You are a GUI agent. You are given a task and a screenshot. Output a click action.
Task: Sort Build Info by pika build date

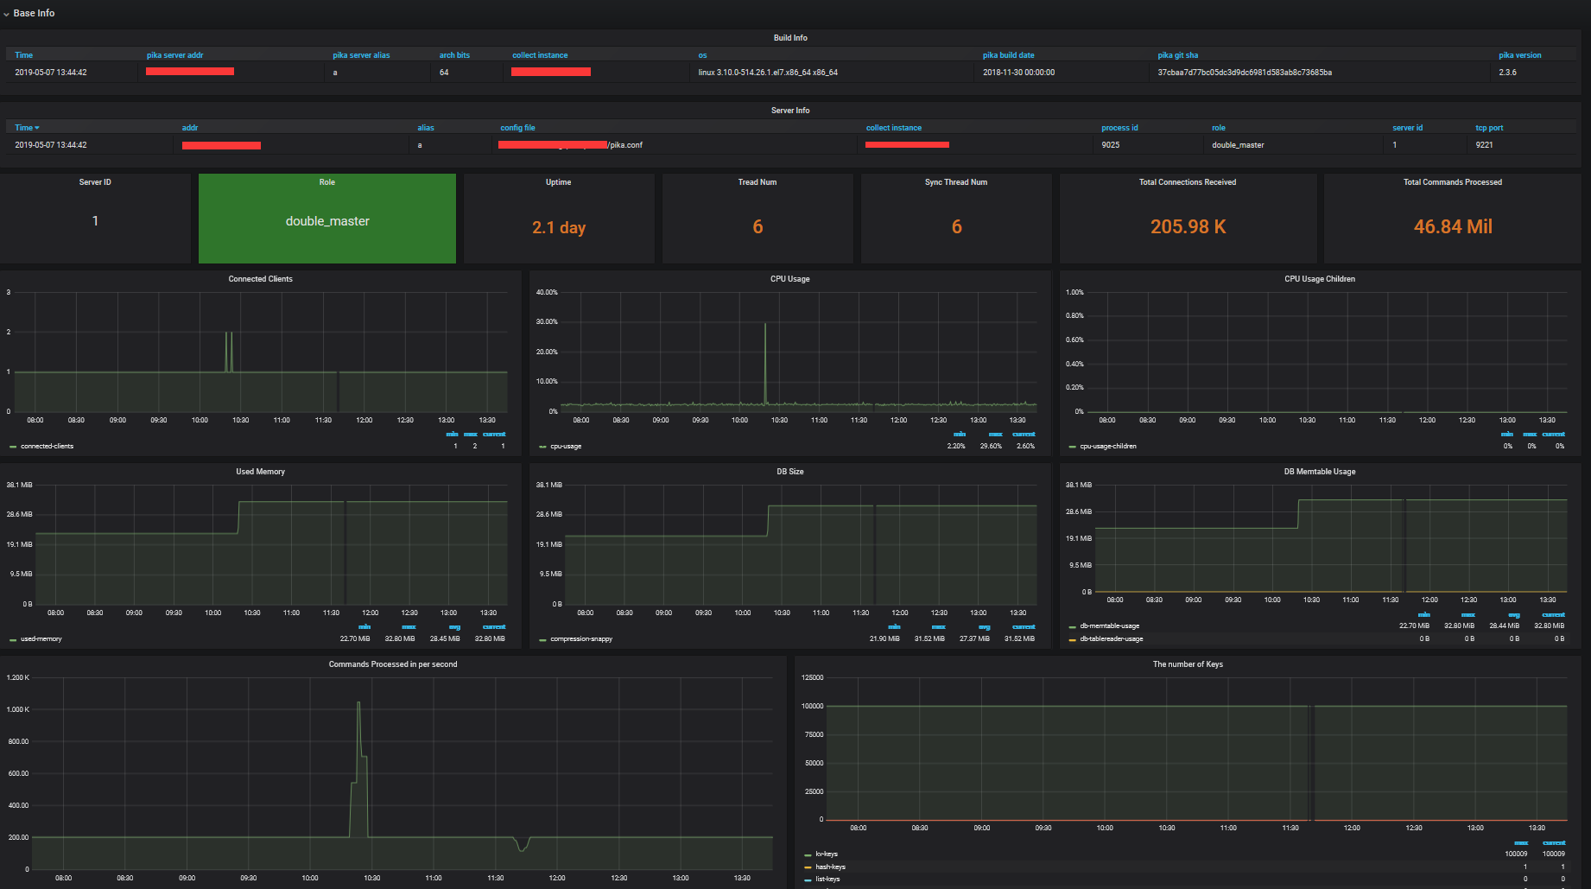point(1008,55)
